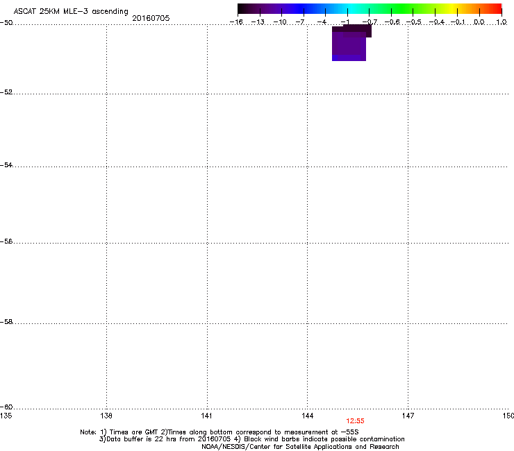Viewport: 514px width, 451px height.
Task: Click the red end of the color bar
Action: [x=497, y=9]
